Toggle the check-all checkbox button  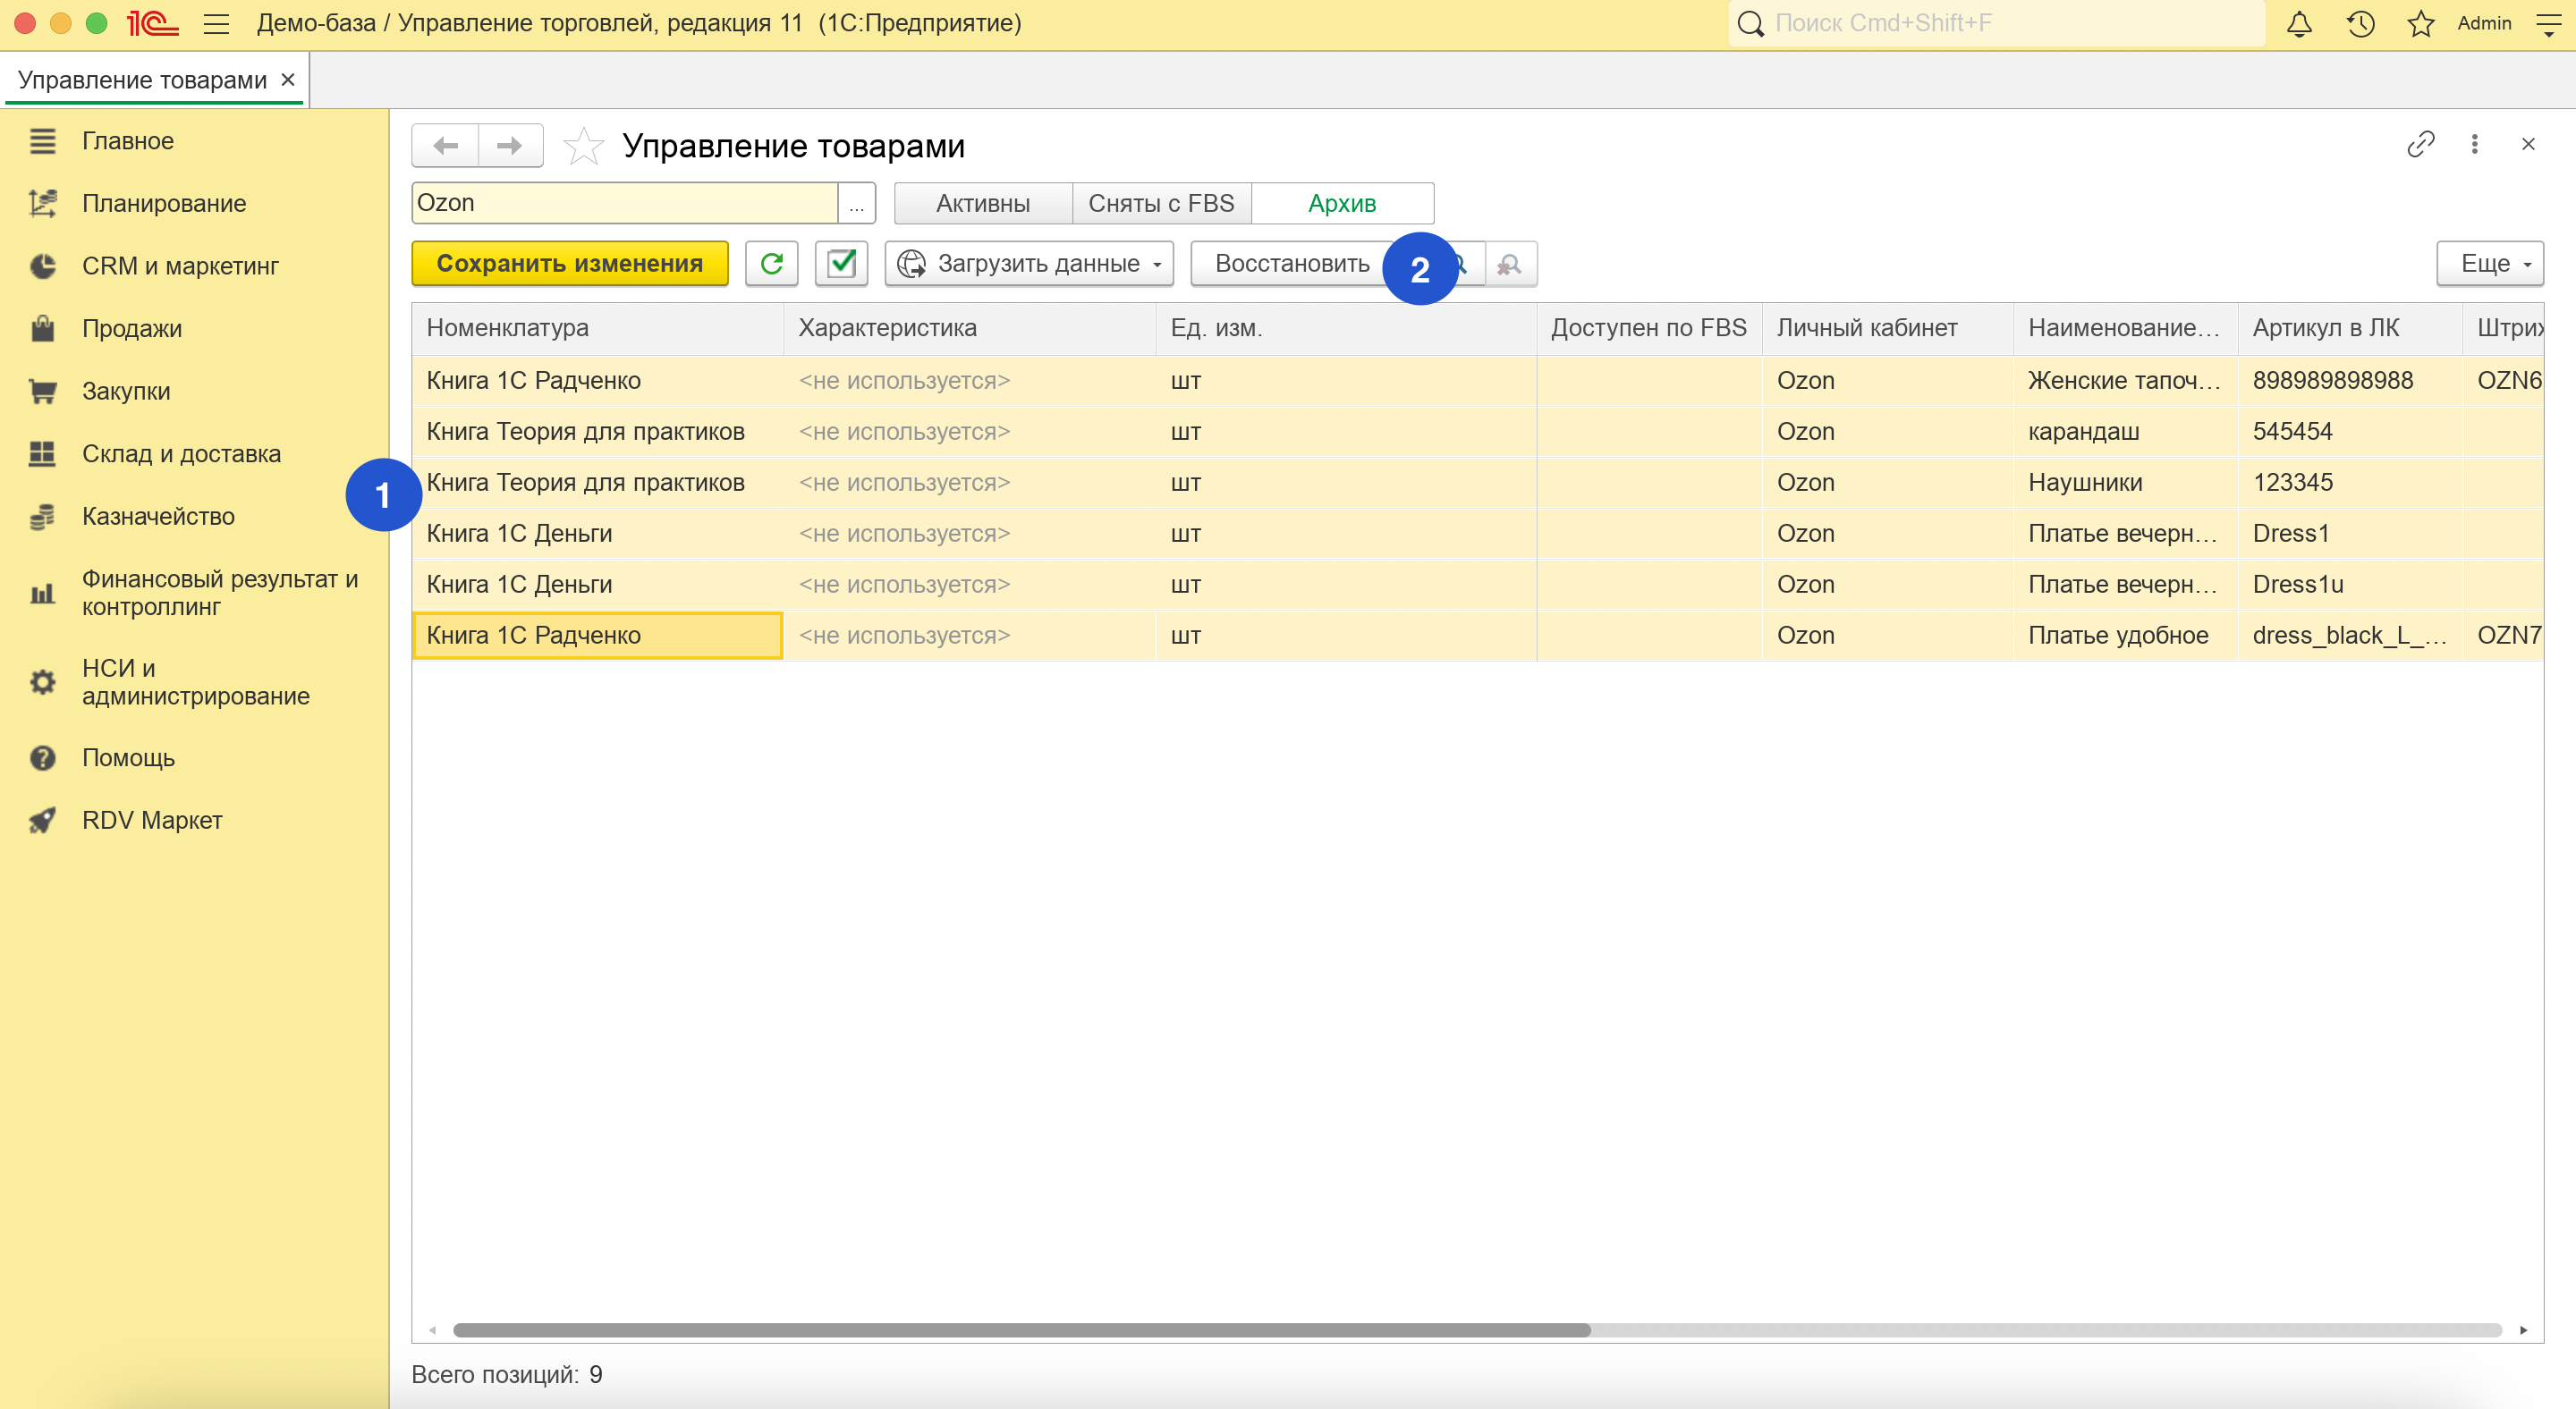pos(841,264)
